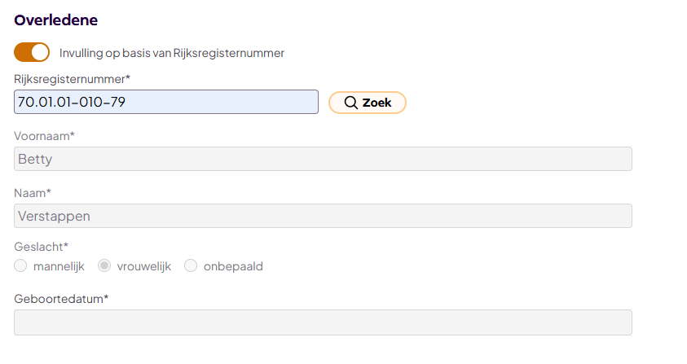
Task: Focus the Naam field containing Verstappen
Action: (323, 216)
